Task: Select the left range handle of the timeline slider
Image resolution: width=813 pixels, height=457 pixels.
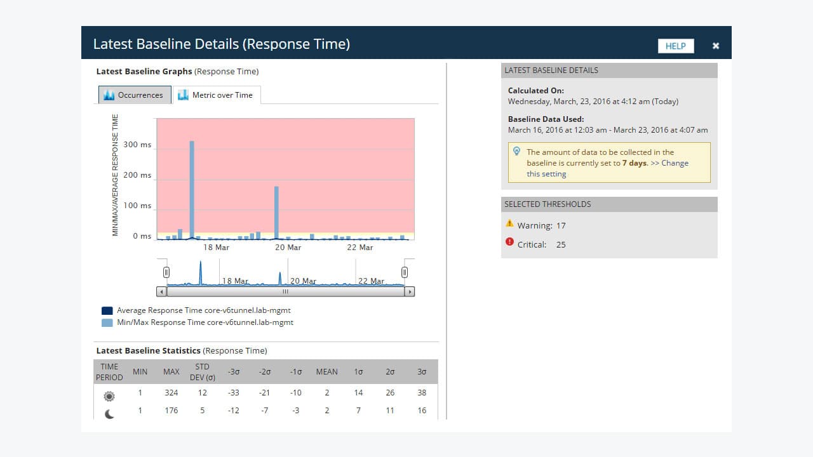Action: click(x=166, y=272)
